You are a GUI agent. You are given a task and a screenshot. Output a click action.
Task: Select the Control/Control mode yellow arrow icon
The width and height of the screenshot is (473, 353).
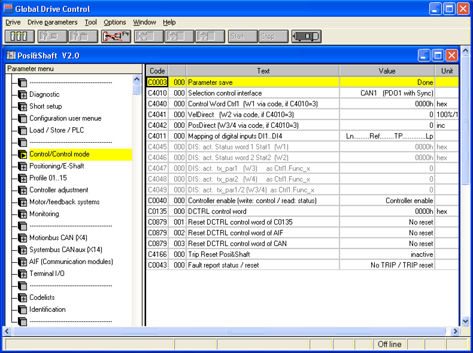point(22,154)
